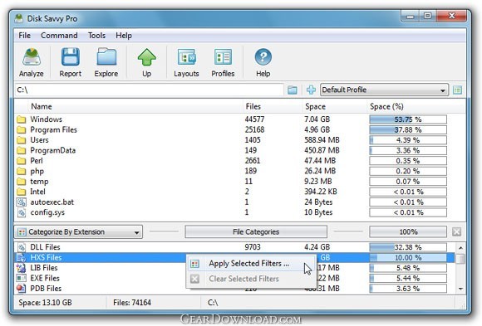This screenshot has height=326, width=482.
Task: Click the 53.75 % bar for Windows
Action: (408, 119)
